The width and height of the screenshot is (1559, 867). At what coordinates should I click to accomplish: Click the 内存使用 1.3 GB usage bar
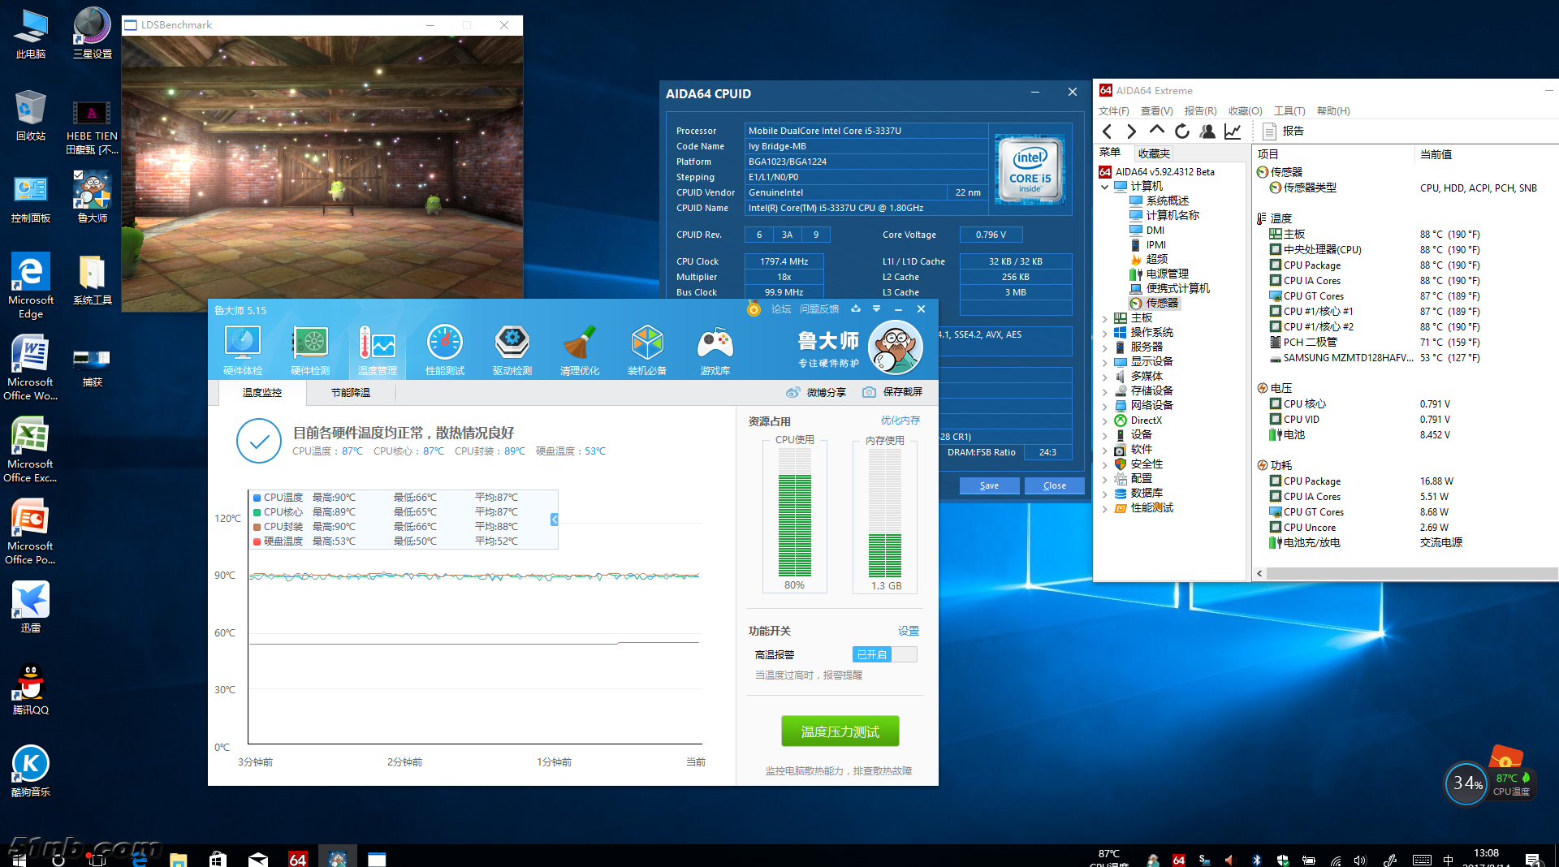885,514
